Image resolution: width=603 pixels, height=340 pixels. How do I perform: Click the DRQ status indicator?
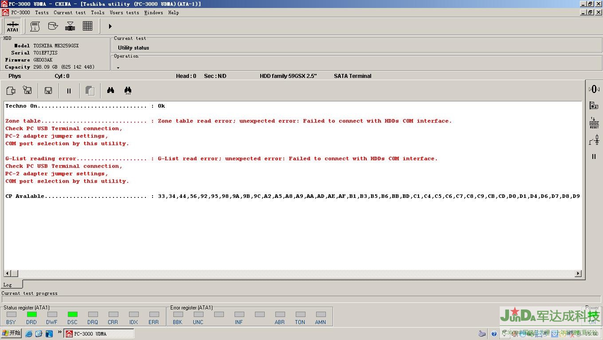click(93, 314)
